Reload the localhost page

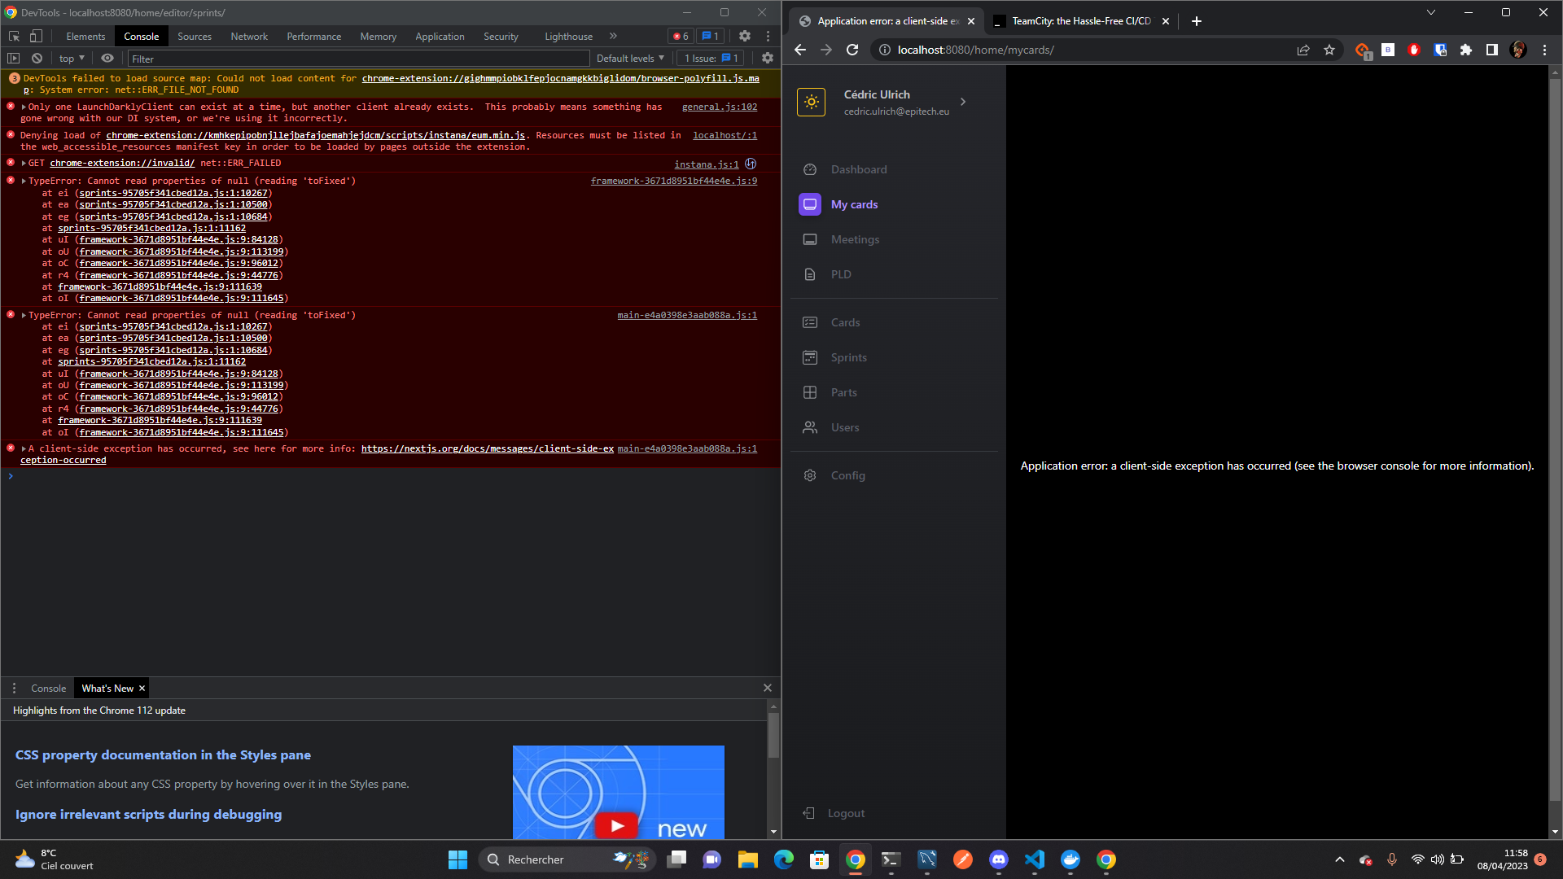tap(852, 50)
